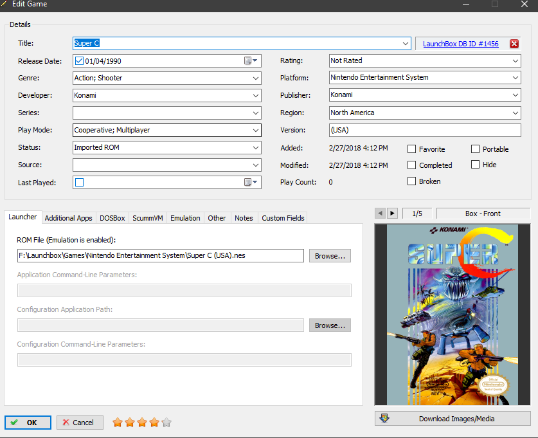Image resolution: width=538 pixels, height=438 pixels.
Task: Tick the Completed checkbox
Action: coord(412,165)
